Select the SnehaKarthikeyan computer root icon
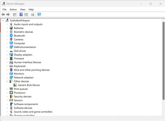165x121 pixels. (x=7, y=20)
